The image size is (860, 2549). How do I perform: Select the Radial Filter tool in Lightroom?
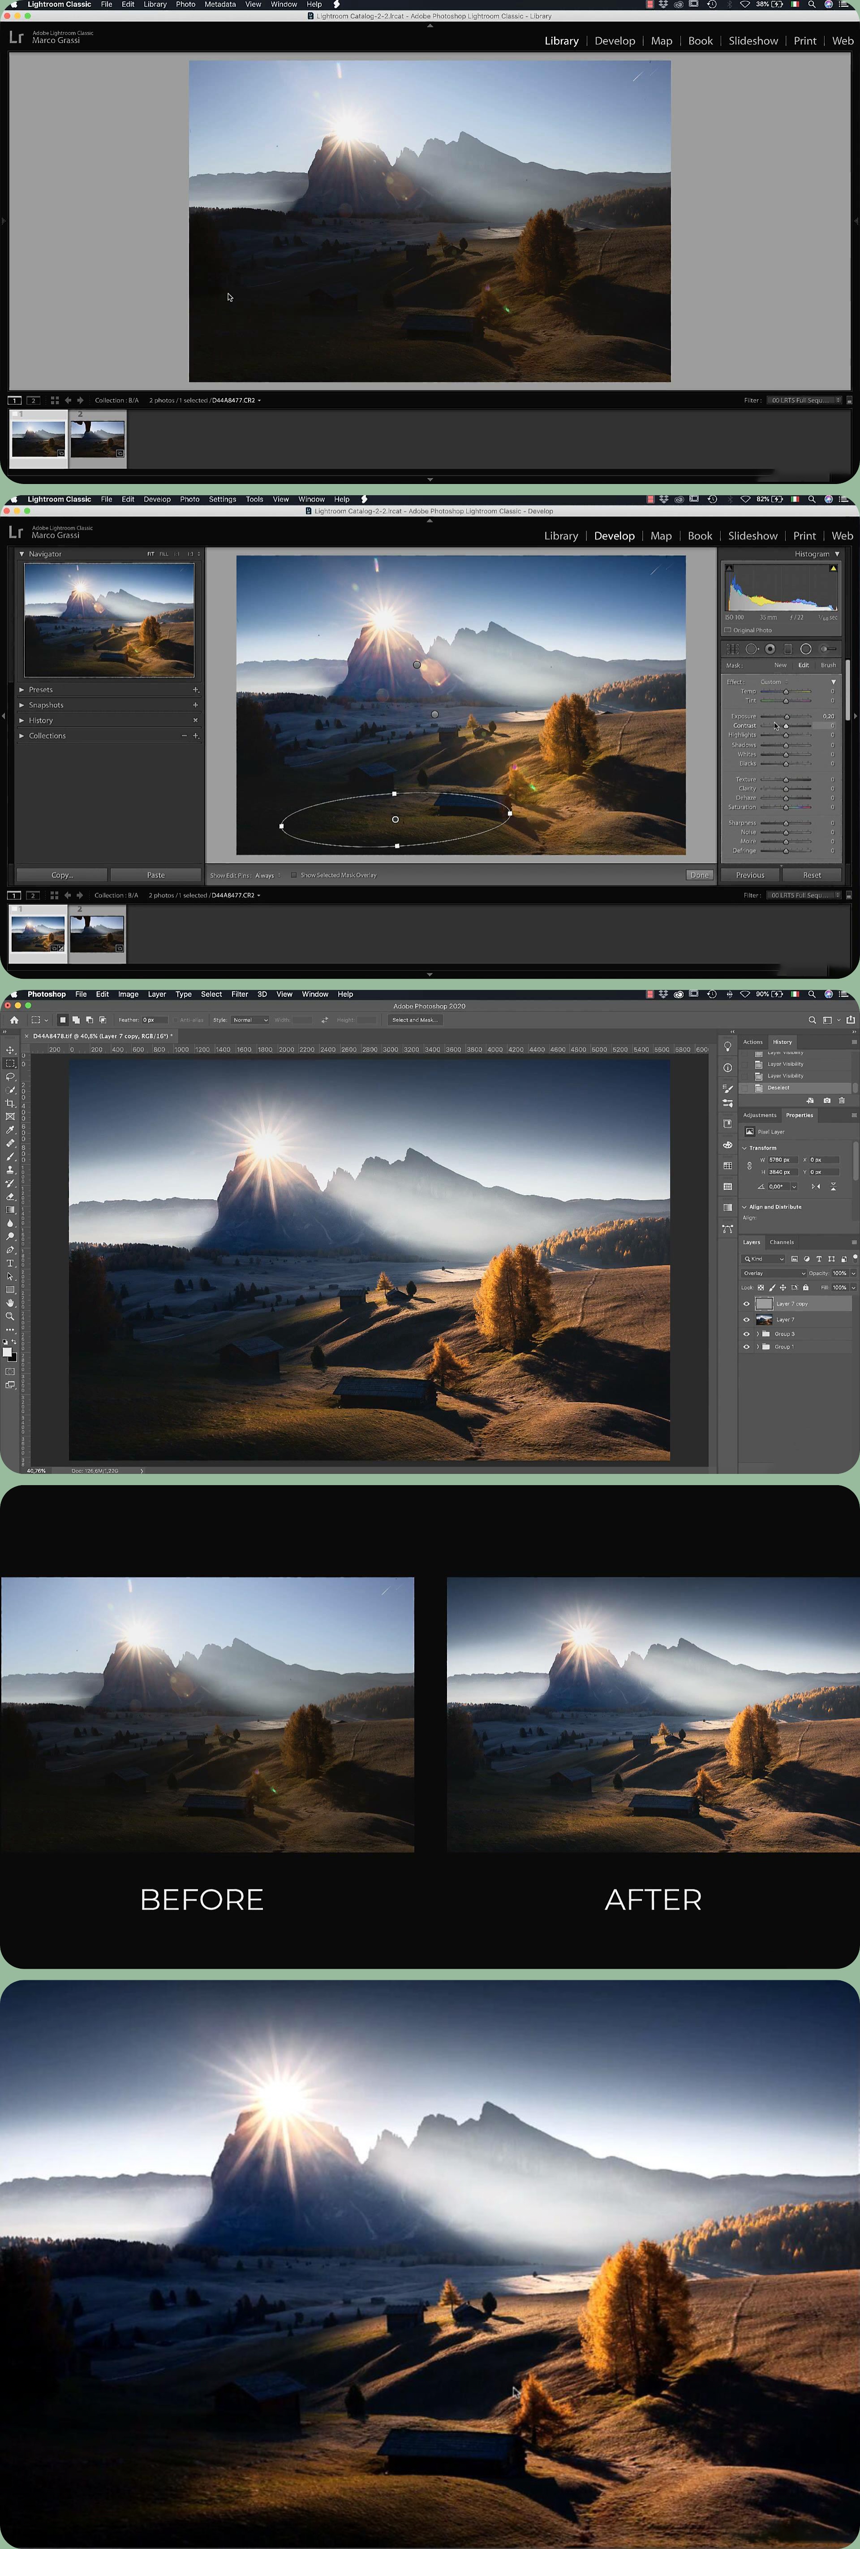[x=806, y=649]
